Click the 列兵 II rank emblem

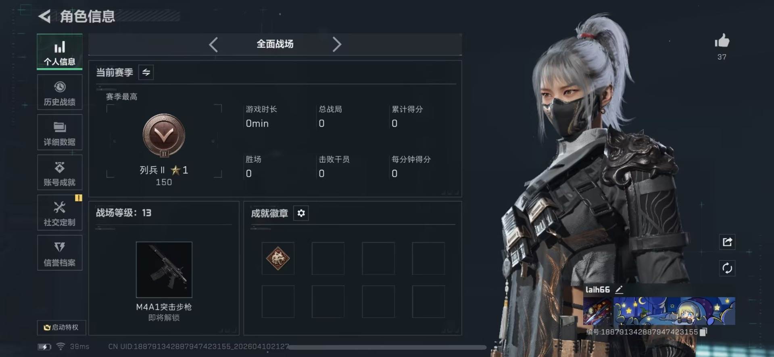164,135
